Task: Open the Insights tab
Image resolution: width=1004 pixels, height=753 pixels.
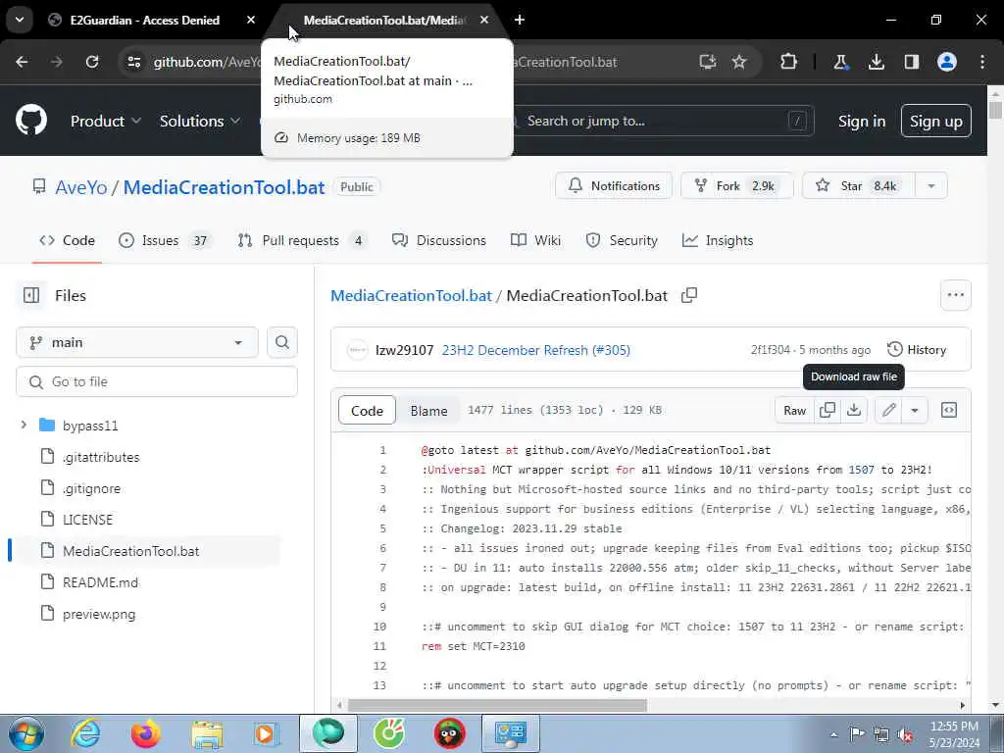Action: point(718,241)
